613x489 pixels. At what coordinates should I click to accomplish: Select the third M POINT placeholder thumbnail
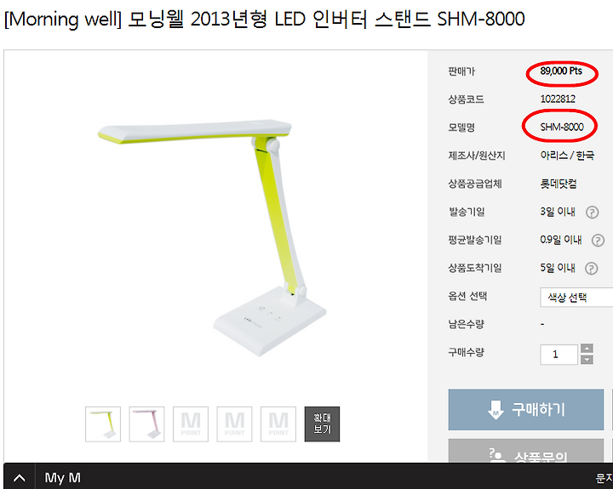coord(191,424)
